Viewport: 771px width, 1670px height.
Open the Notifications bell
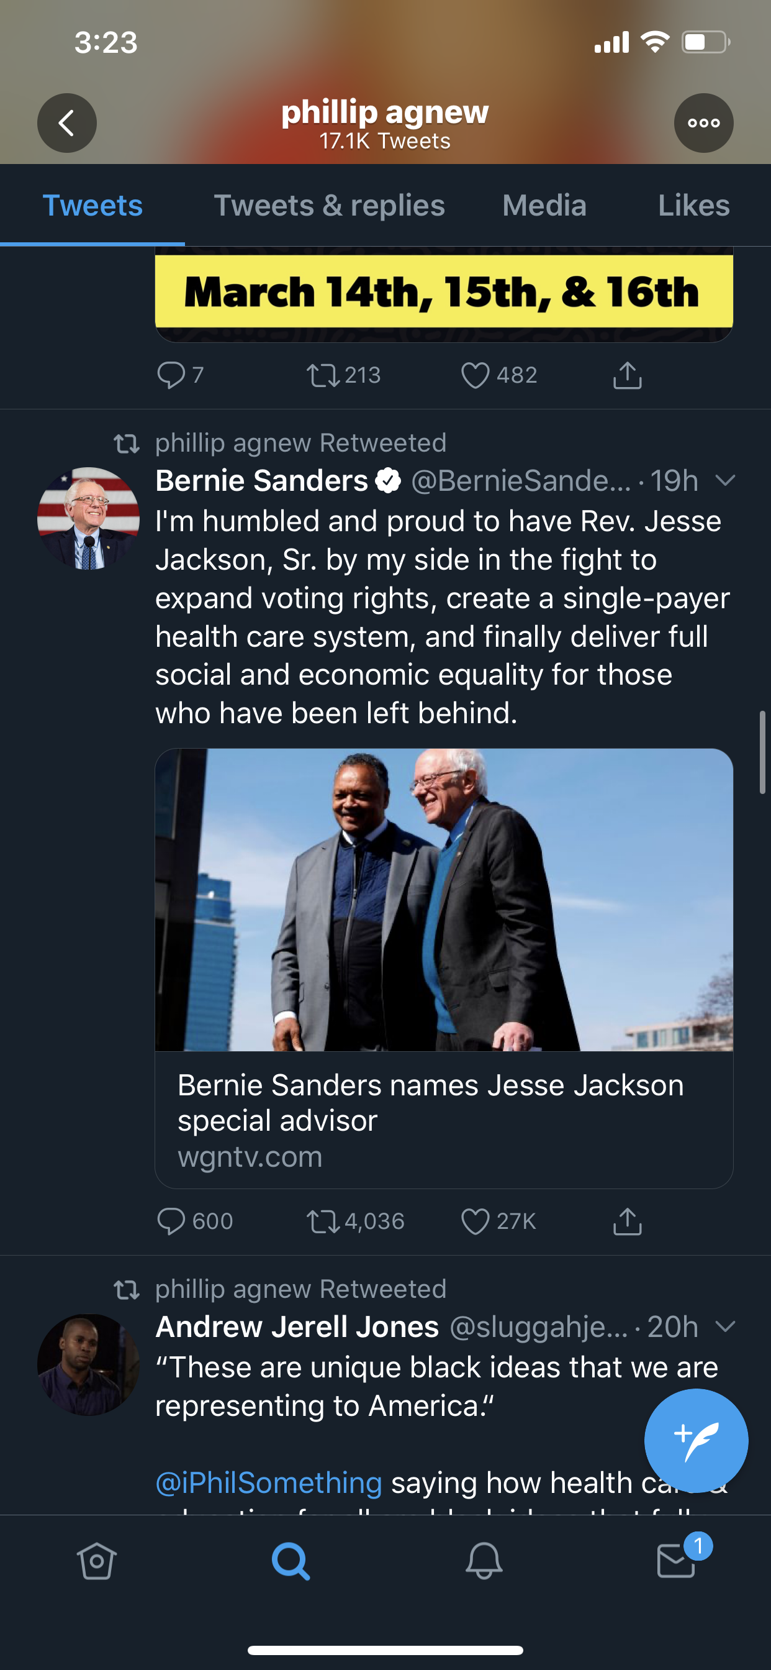click(484, 1561)
